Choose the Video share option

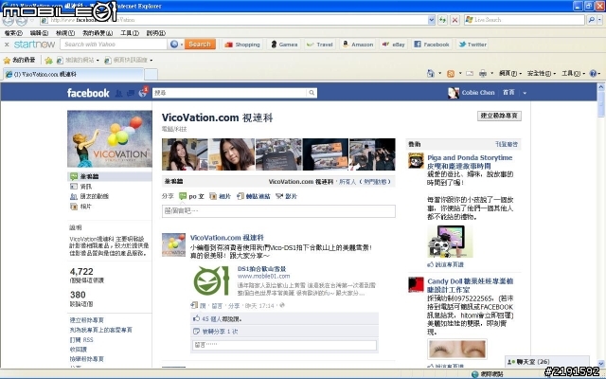(286, 196)
